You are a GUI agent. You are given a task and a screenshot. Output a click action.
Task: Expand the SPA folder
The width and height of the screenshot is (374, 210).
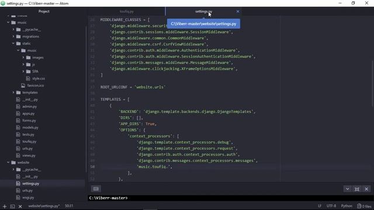click(x=23, y=71)
